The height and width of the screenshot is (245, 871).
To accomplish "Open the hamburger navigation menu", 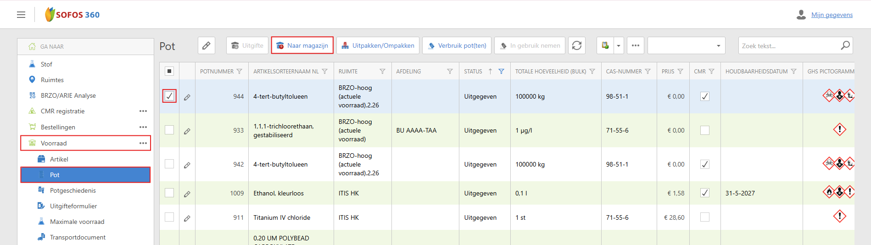I will [x=21, y=15].
